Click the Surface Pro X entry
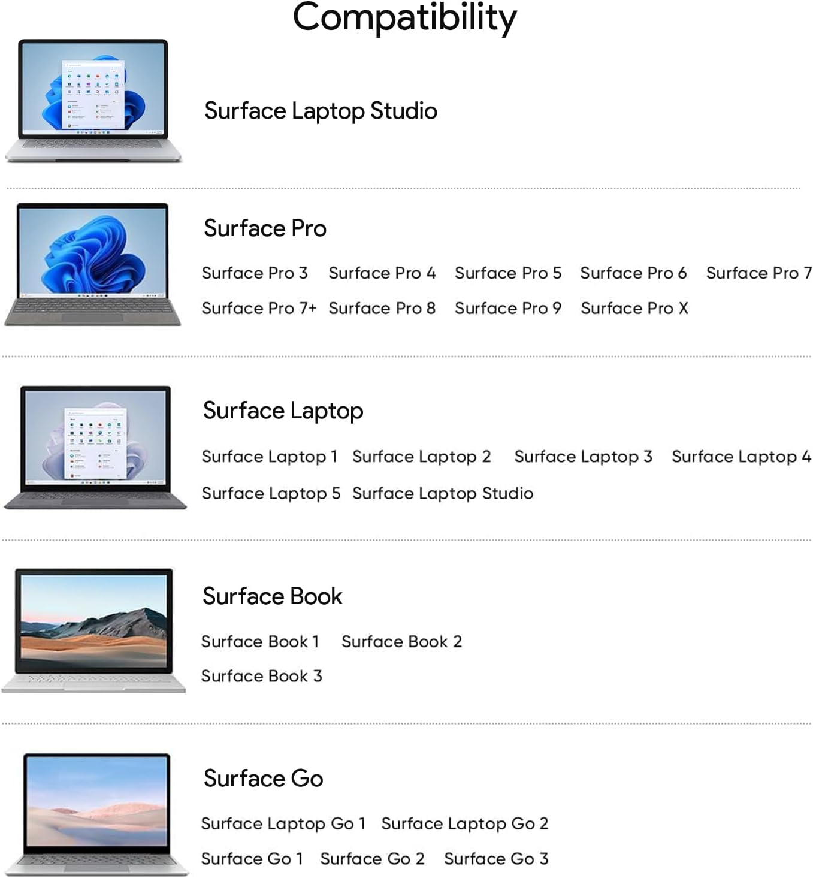This screenshot has height=878, width=813. pos(634,309)
